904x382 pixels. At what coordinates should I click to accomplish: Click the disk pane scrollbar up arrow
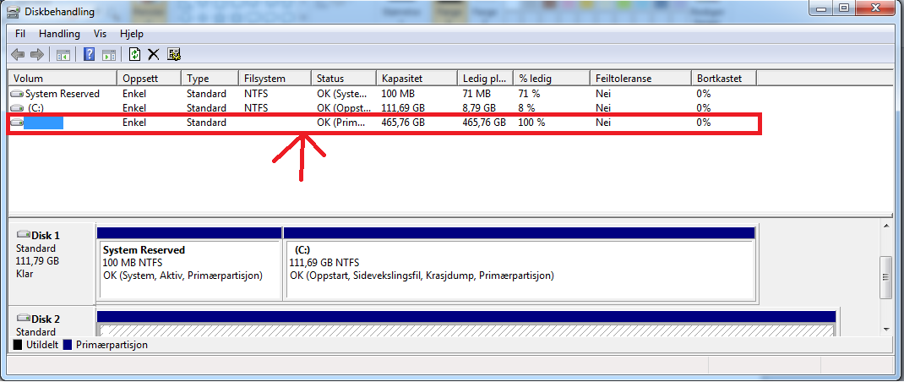(x=887, y=225)
